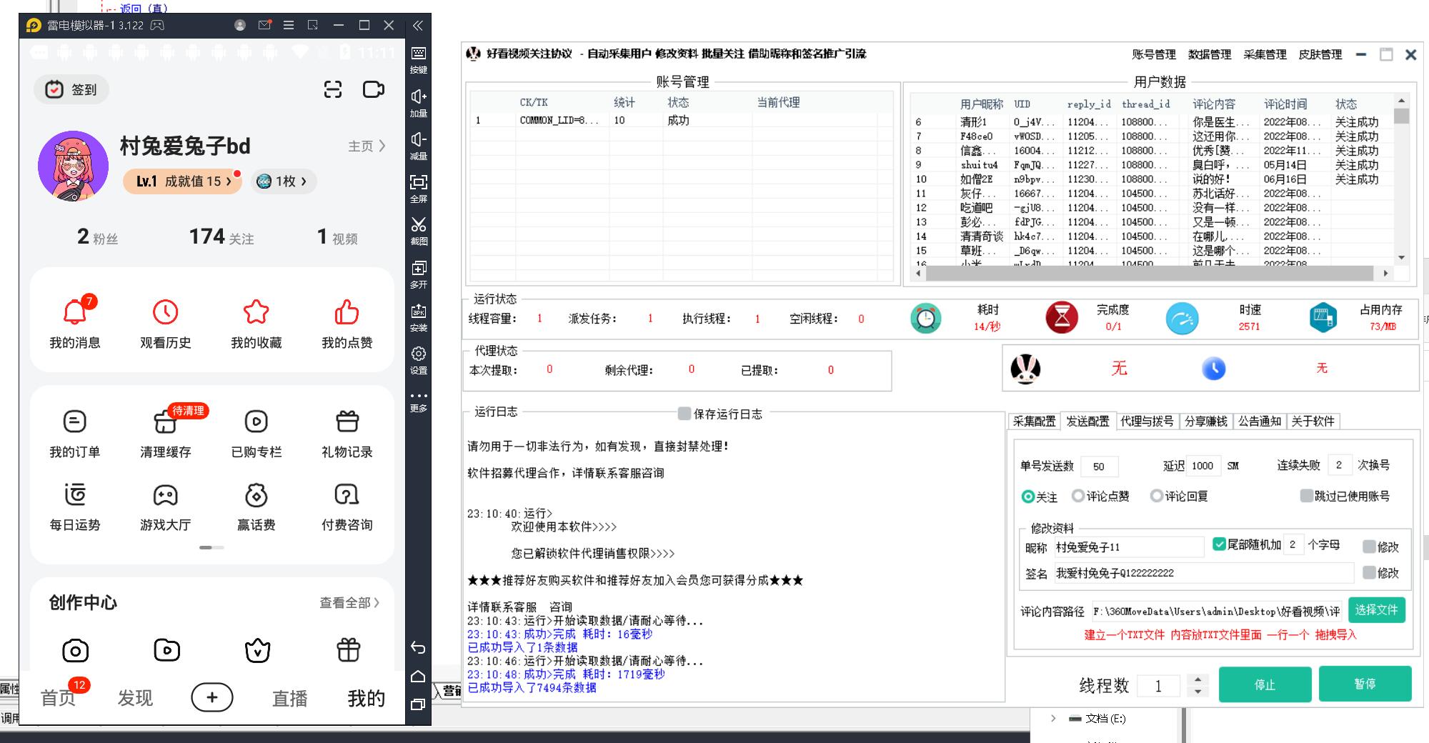The image size is (1429, 743).
Task: Expand the 文档 (E:) tree node
Action: point(1053,719)
